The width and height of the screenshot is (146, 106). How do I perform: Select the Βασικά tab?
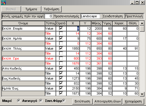click(x=11, y=9)
